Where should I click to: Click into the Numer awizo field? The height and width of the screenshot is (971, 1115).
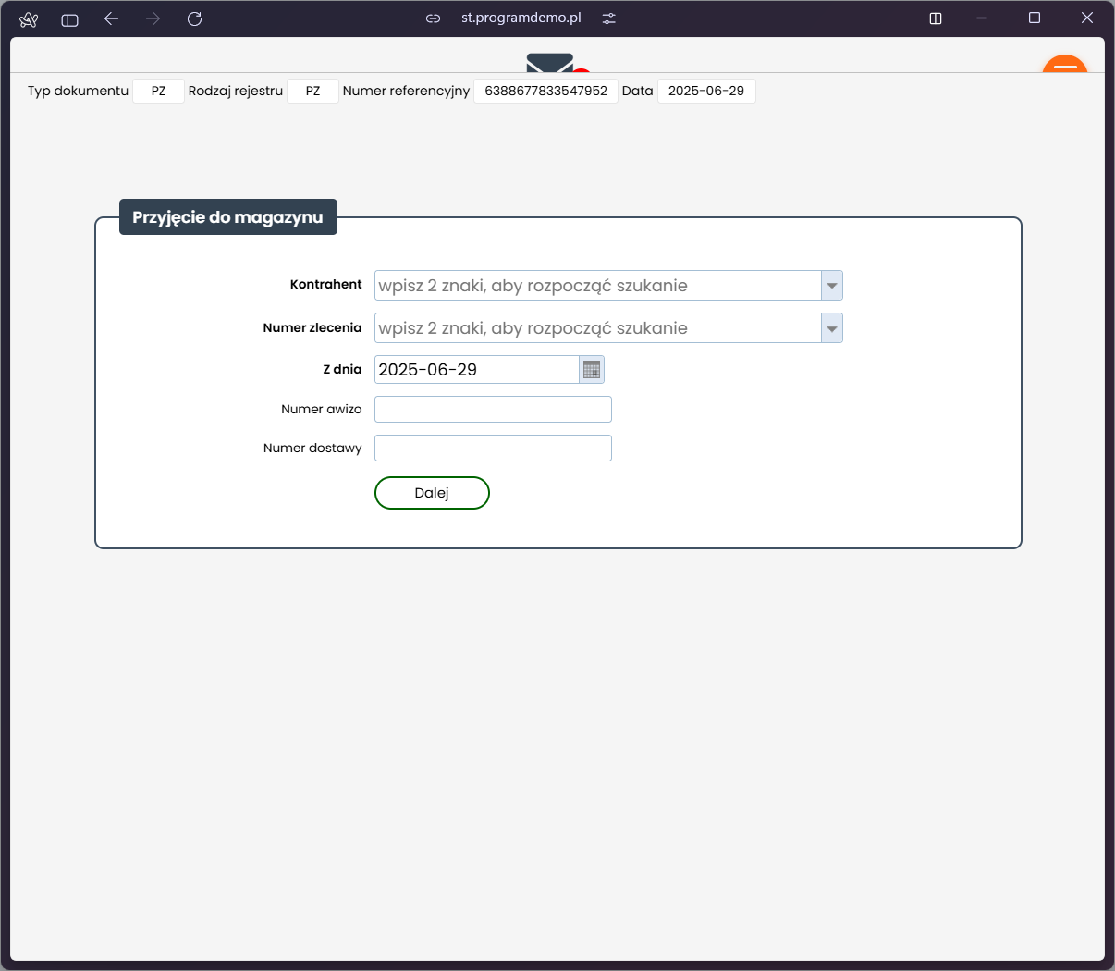pyautogui.click(x=493, y=410)
